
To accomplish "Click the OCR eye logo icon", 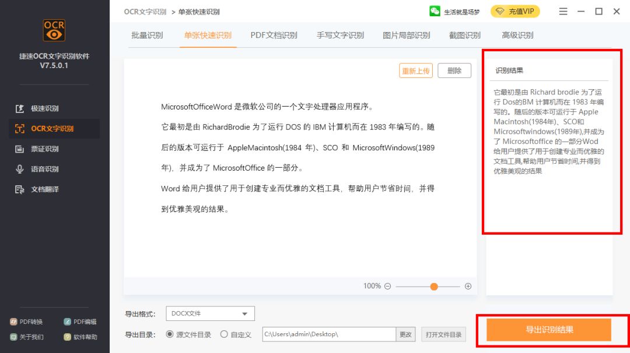I will (54, 30).
